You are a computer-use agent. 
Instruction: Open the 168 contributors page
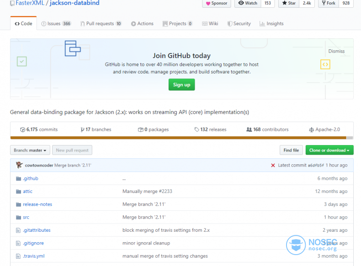267,130
